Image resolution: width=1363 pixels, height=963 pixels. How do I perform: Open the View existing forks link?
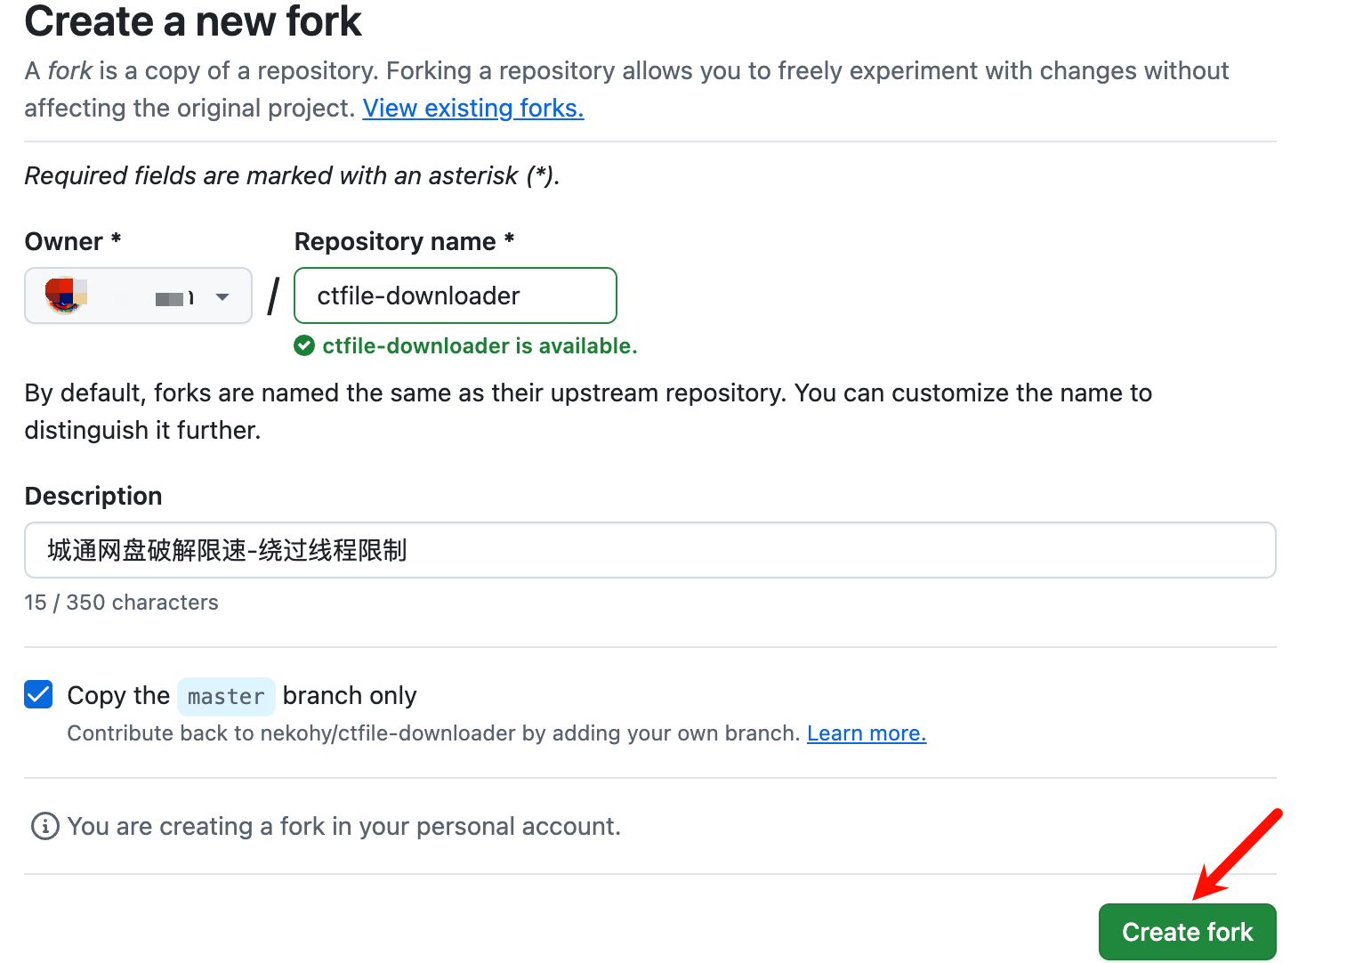pyautogui.click(x=472, y=108)
